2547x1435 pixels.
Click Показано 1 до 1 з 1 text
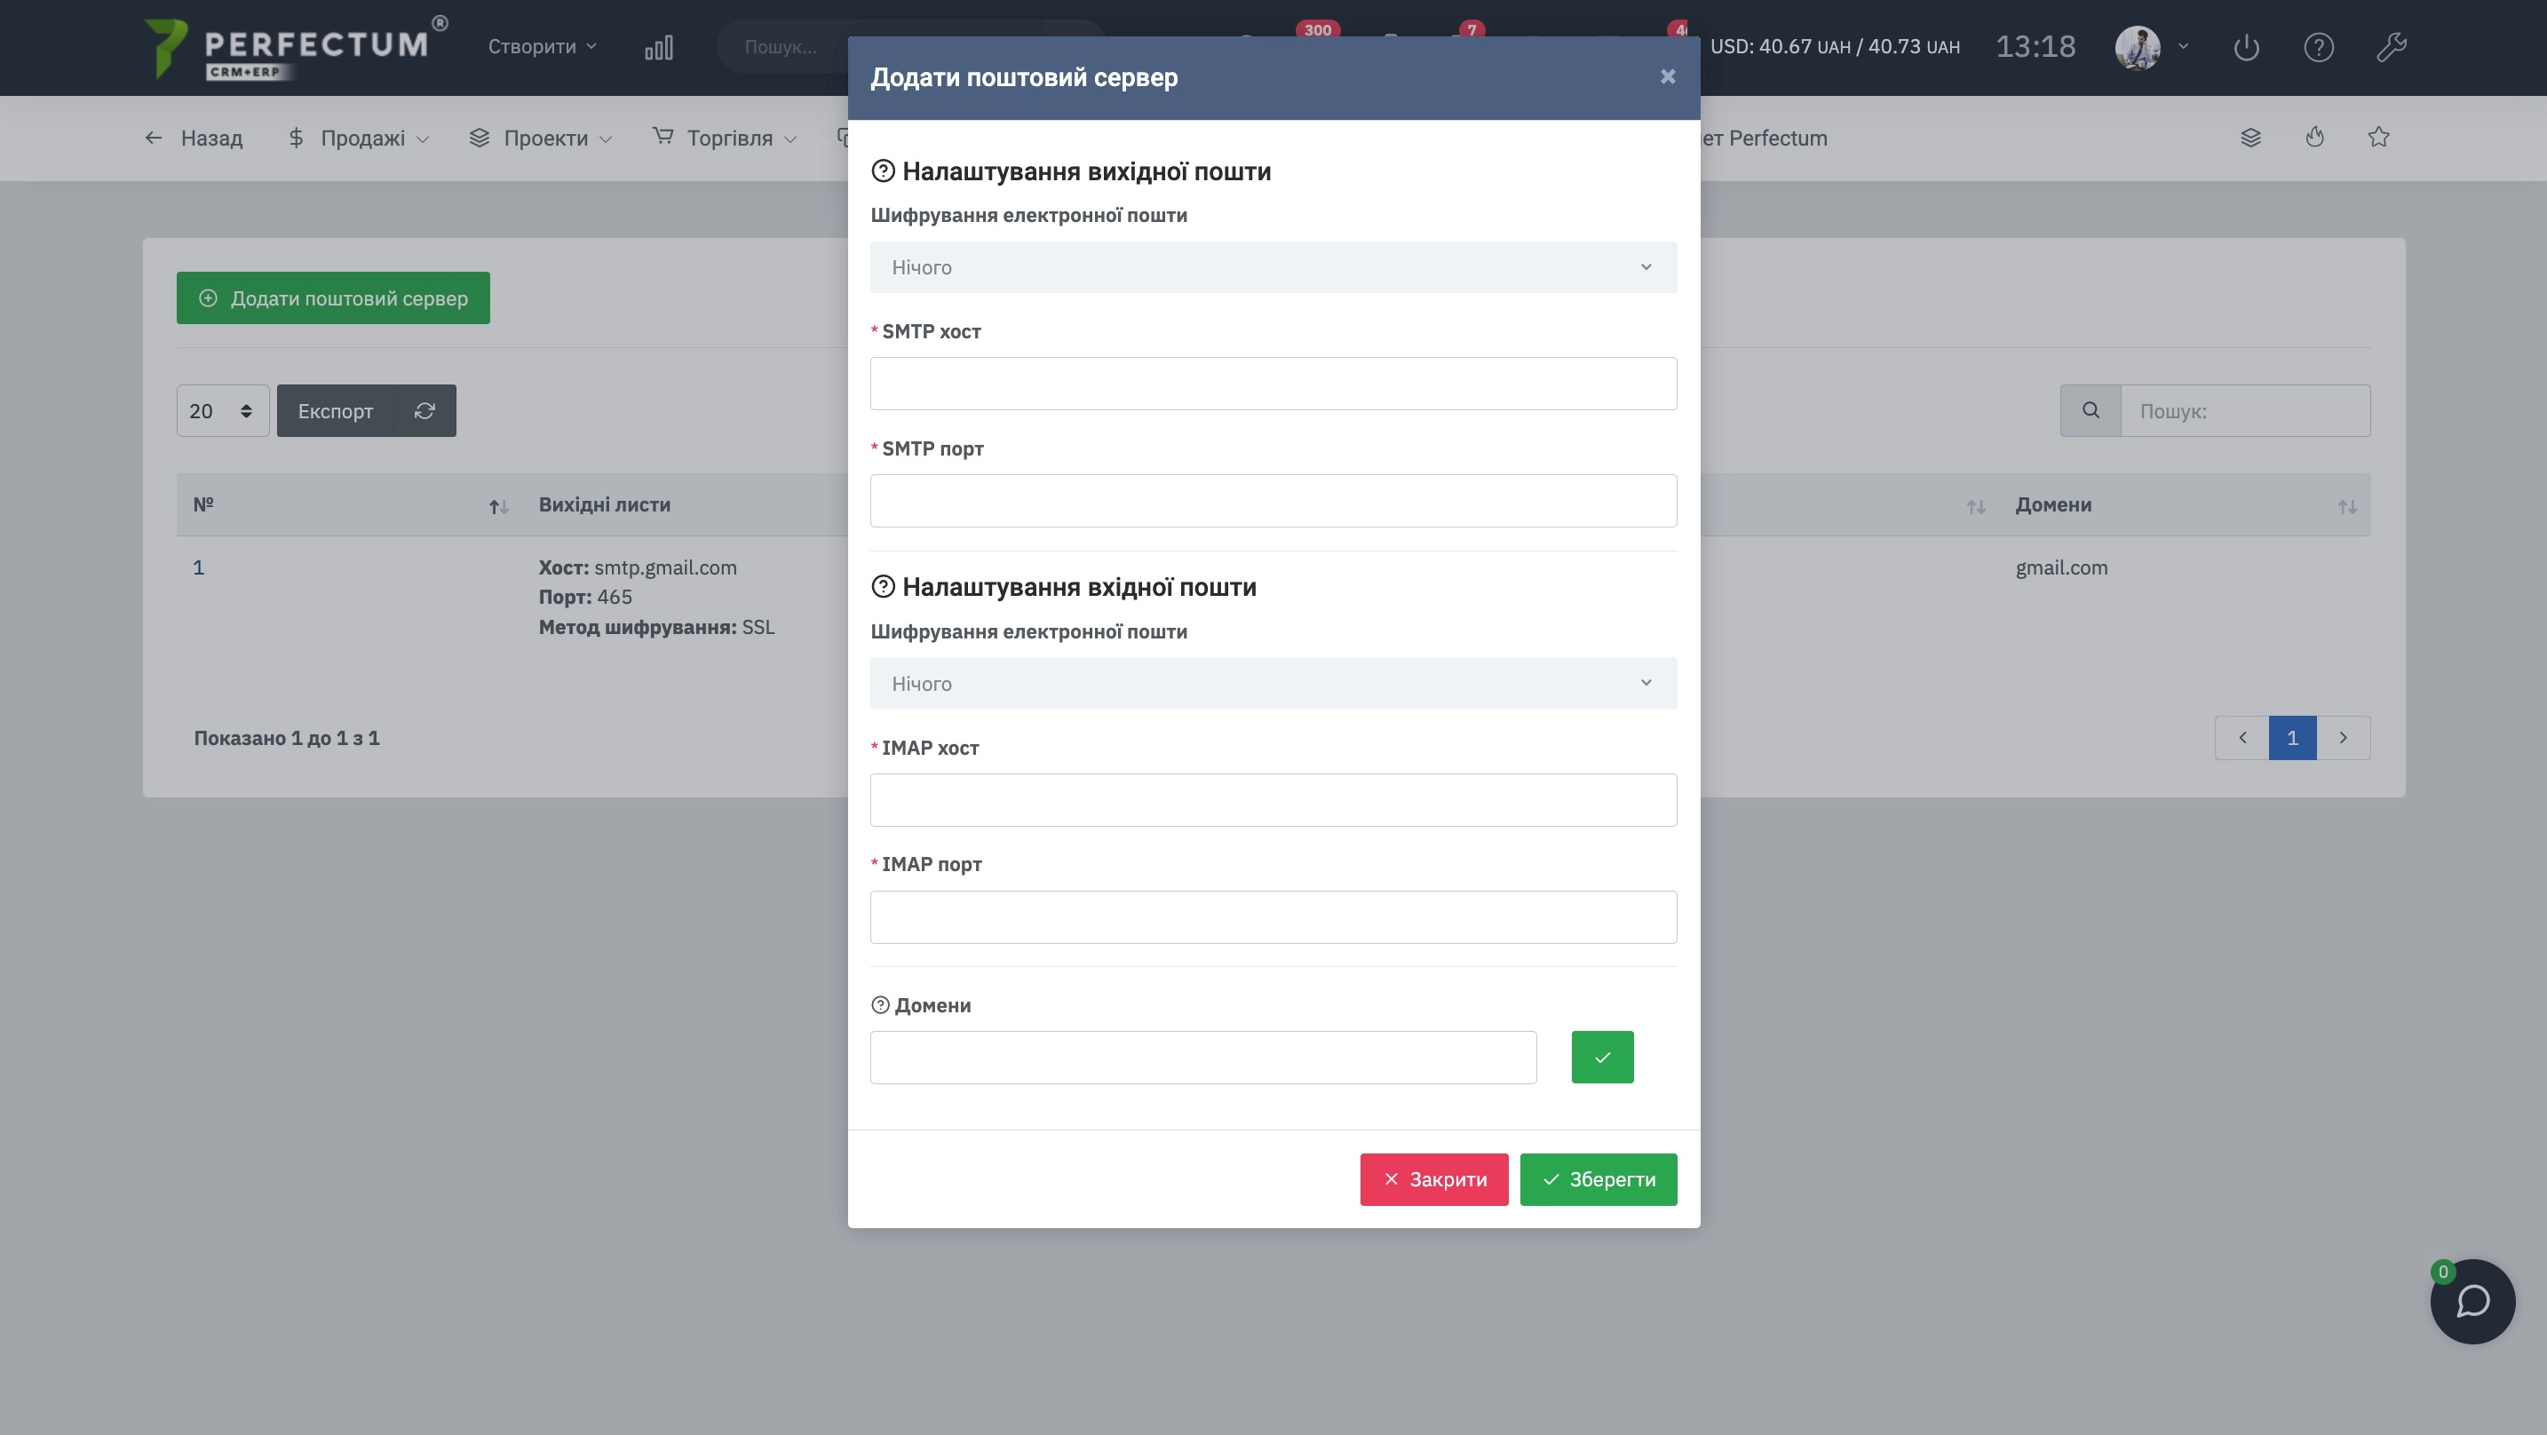click(287, 738)
